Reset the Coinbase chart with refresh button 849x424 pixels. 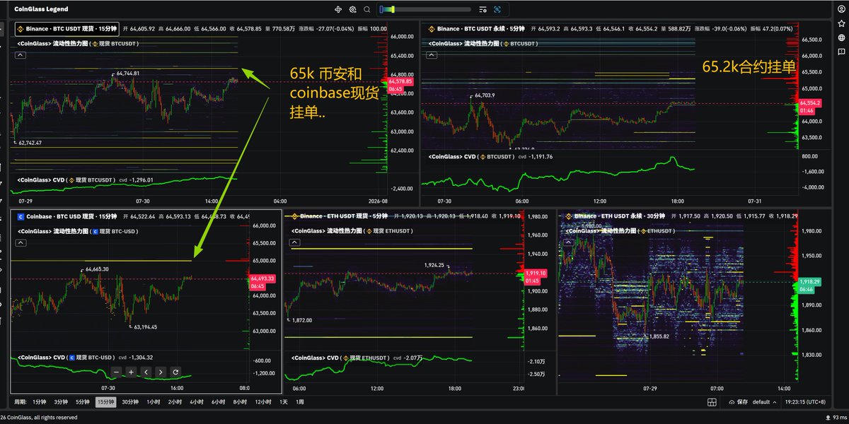click(x=175, y=372)
